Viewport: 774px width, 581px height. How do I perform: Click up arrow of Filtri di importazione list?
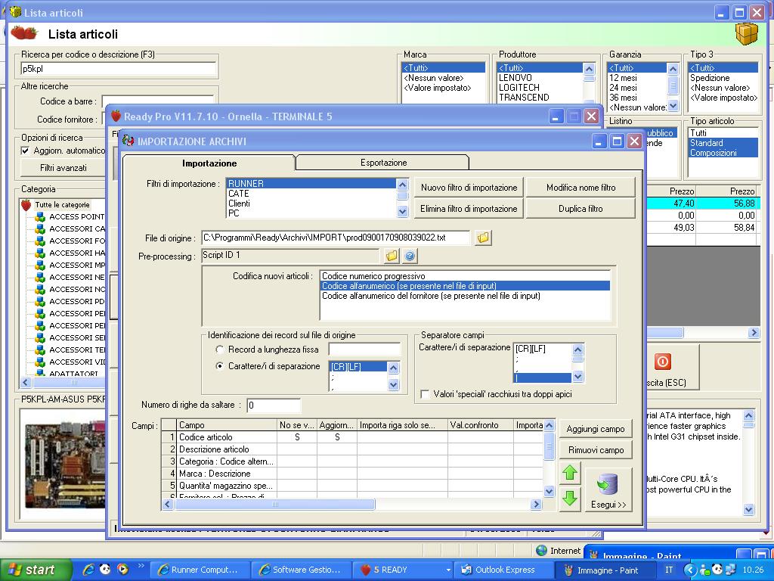tap(403, 185)
